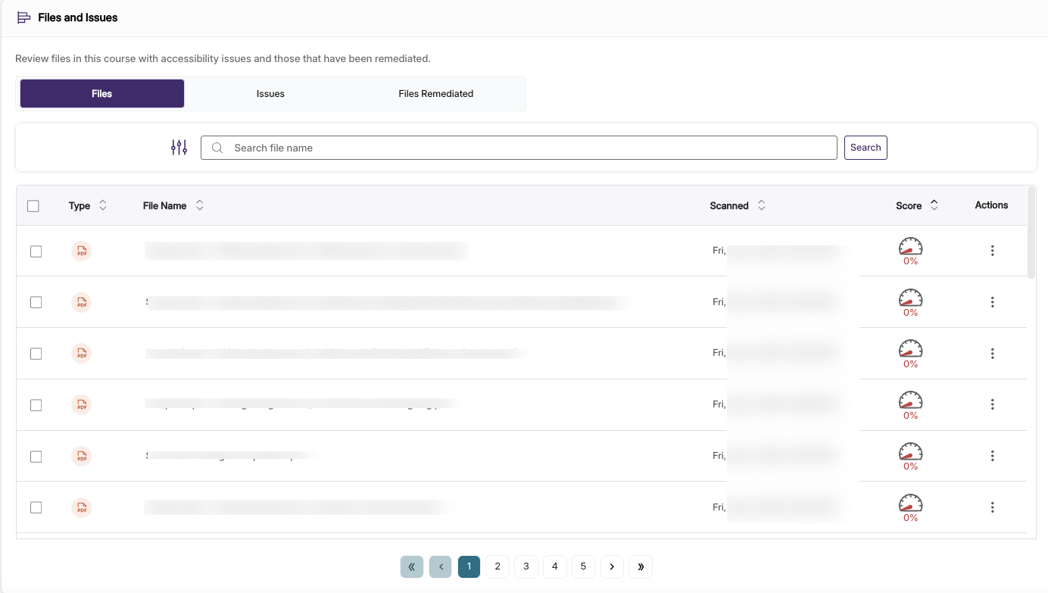Image resolution: width=1048 pixels, height=593 pixels.
Task: Click the Search button
Action: pos(866,148)
